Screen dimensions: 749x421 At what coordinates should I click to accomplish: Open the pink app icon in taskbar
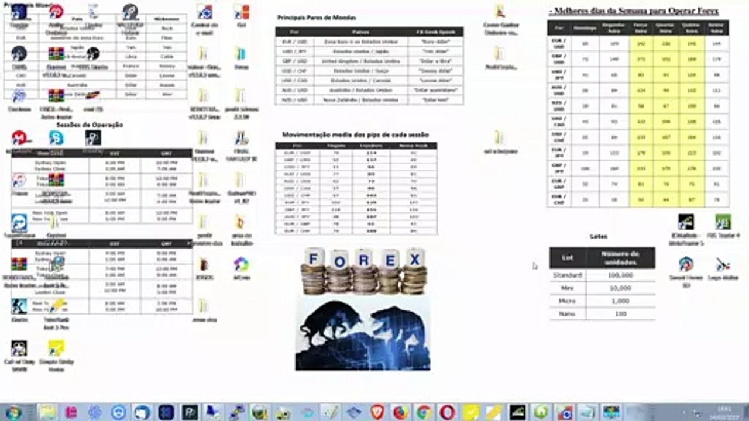pyautogui.click(x=71, y=412)
